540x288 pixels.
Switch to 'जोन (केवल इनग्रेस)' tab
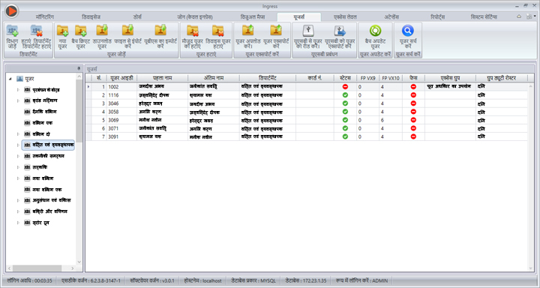(x=195, y=17)
